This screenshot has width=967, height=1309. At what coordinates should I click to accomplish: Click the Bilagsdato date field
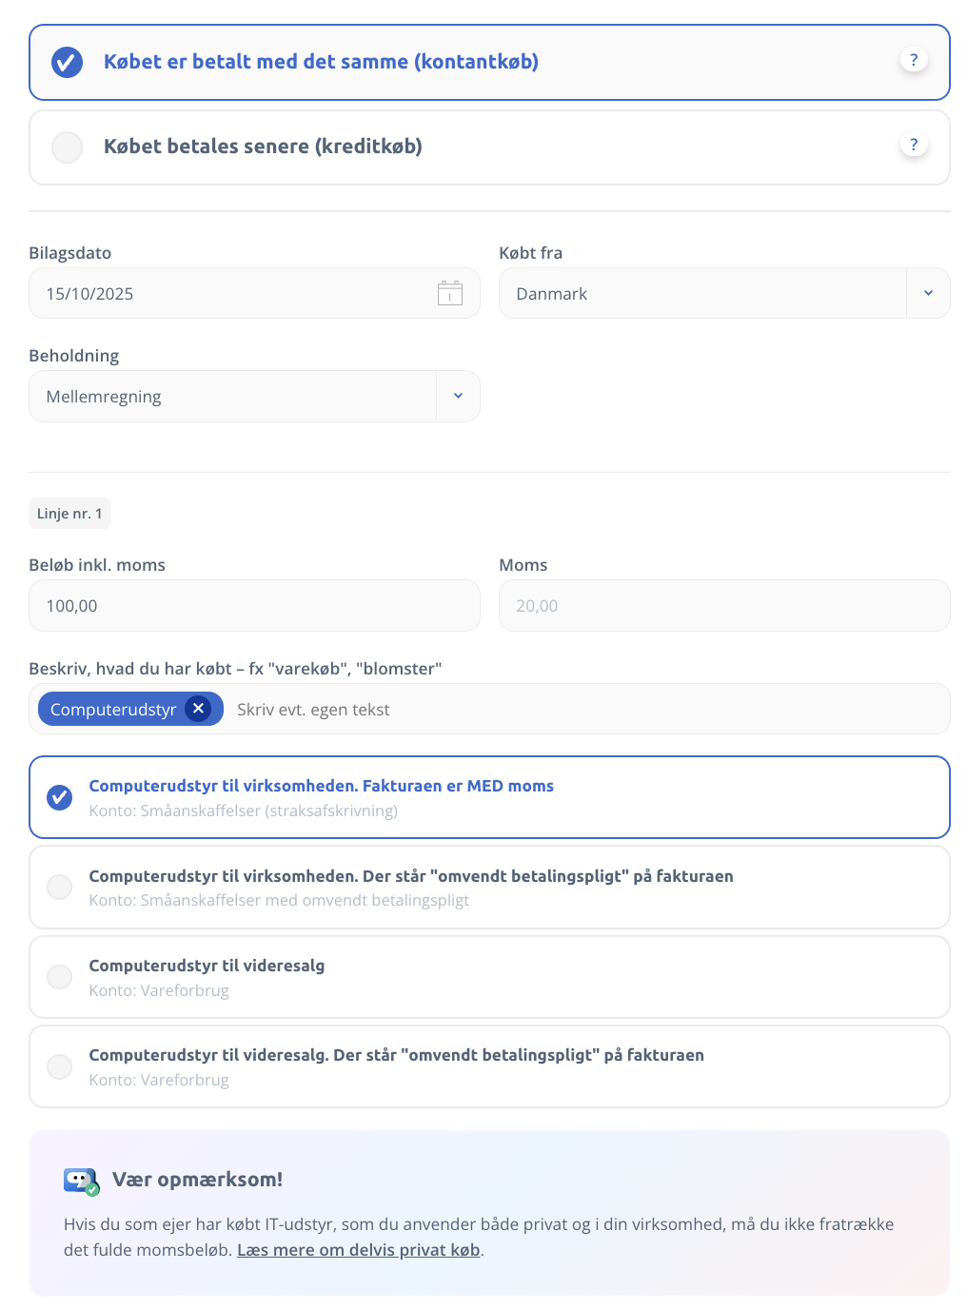pyautogui.click(x=228, y=293)
